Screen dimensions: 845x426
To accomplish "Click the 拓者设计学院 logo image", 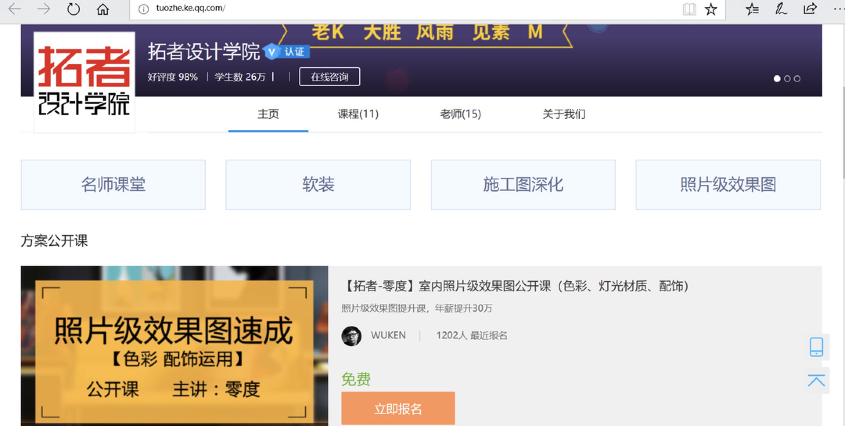I will click(x=84, y=81).
